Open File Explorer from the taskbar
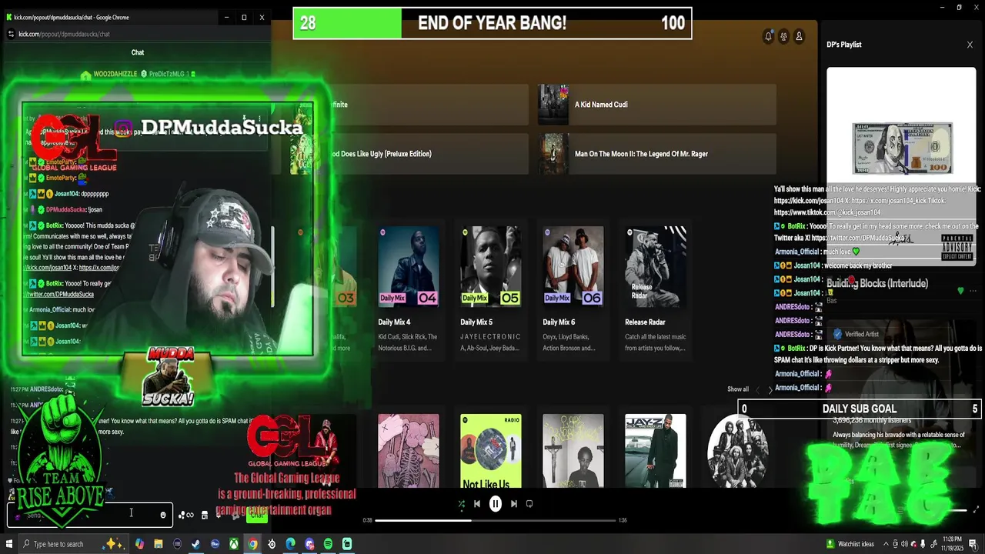Screen dimensions: 985x554 click(x=159, y=544)
